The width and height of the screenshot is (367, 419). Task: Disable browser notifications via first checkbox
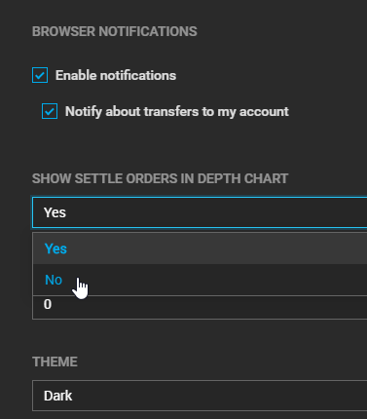(x=40, y=75)
